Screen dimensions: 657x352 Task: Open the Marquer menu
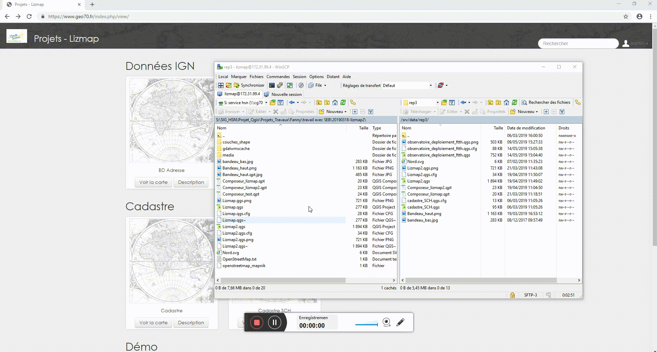[239, 77]
